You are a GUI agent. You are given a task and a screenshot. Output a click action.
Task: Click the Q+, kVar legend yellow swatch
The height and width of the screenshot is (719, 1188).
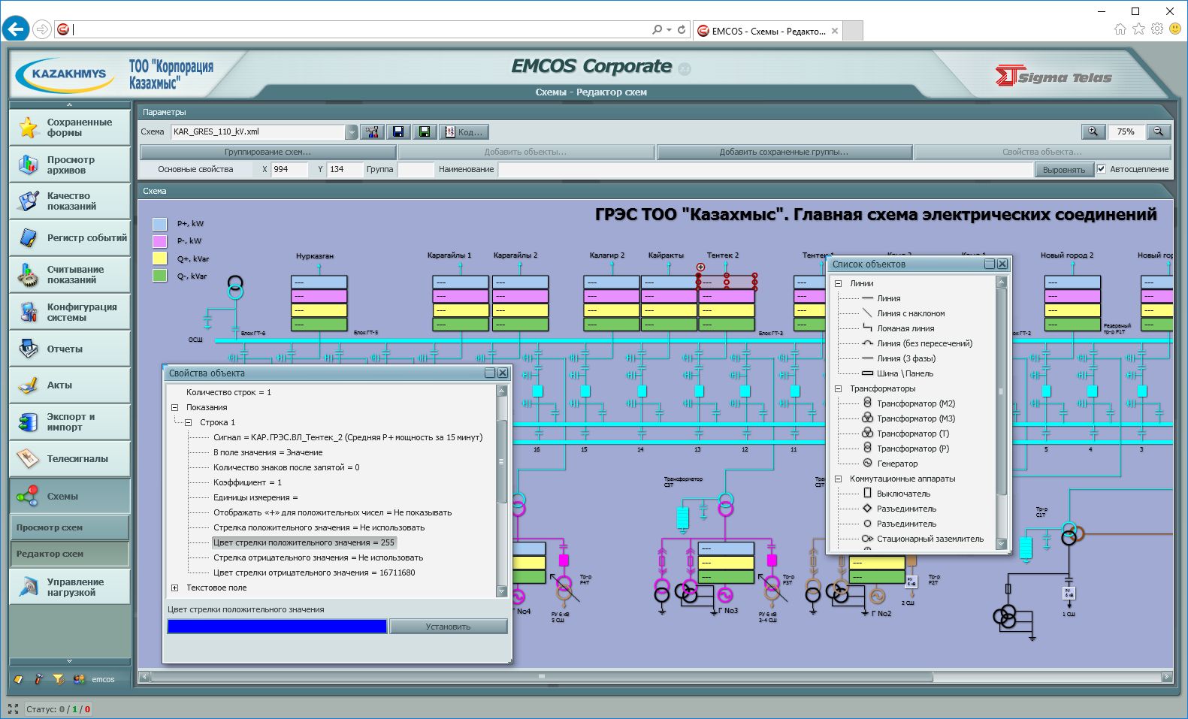coord(159,258)
